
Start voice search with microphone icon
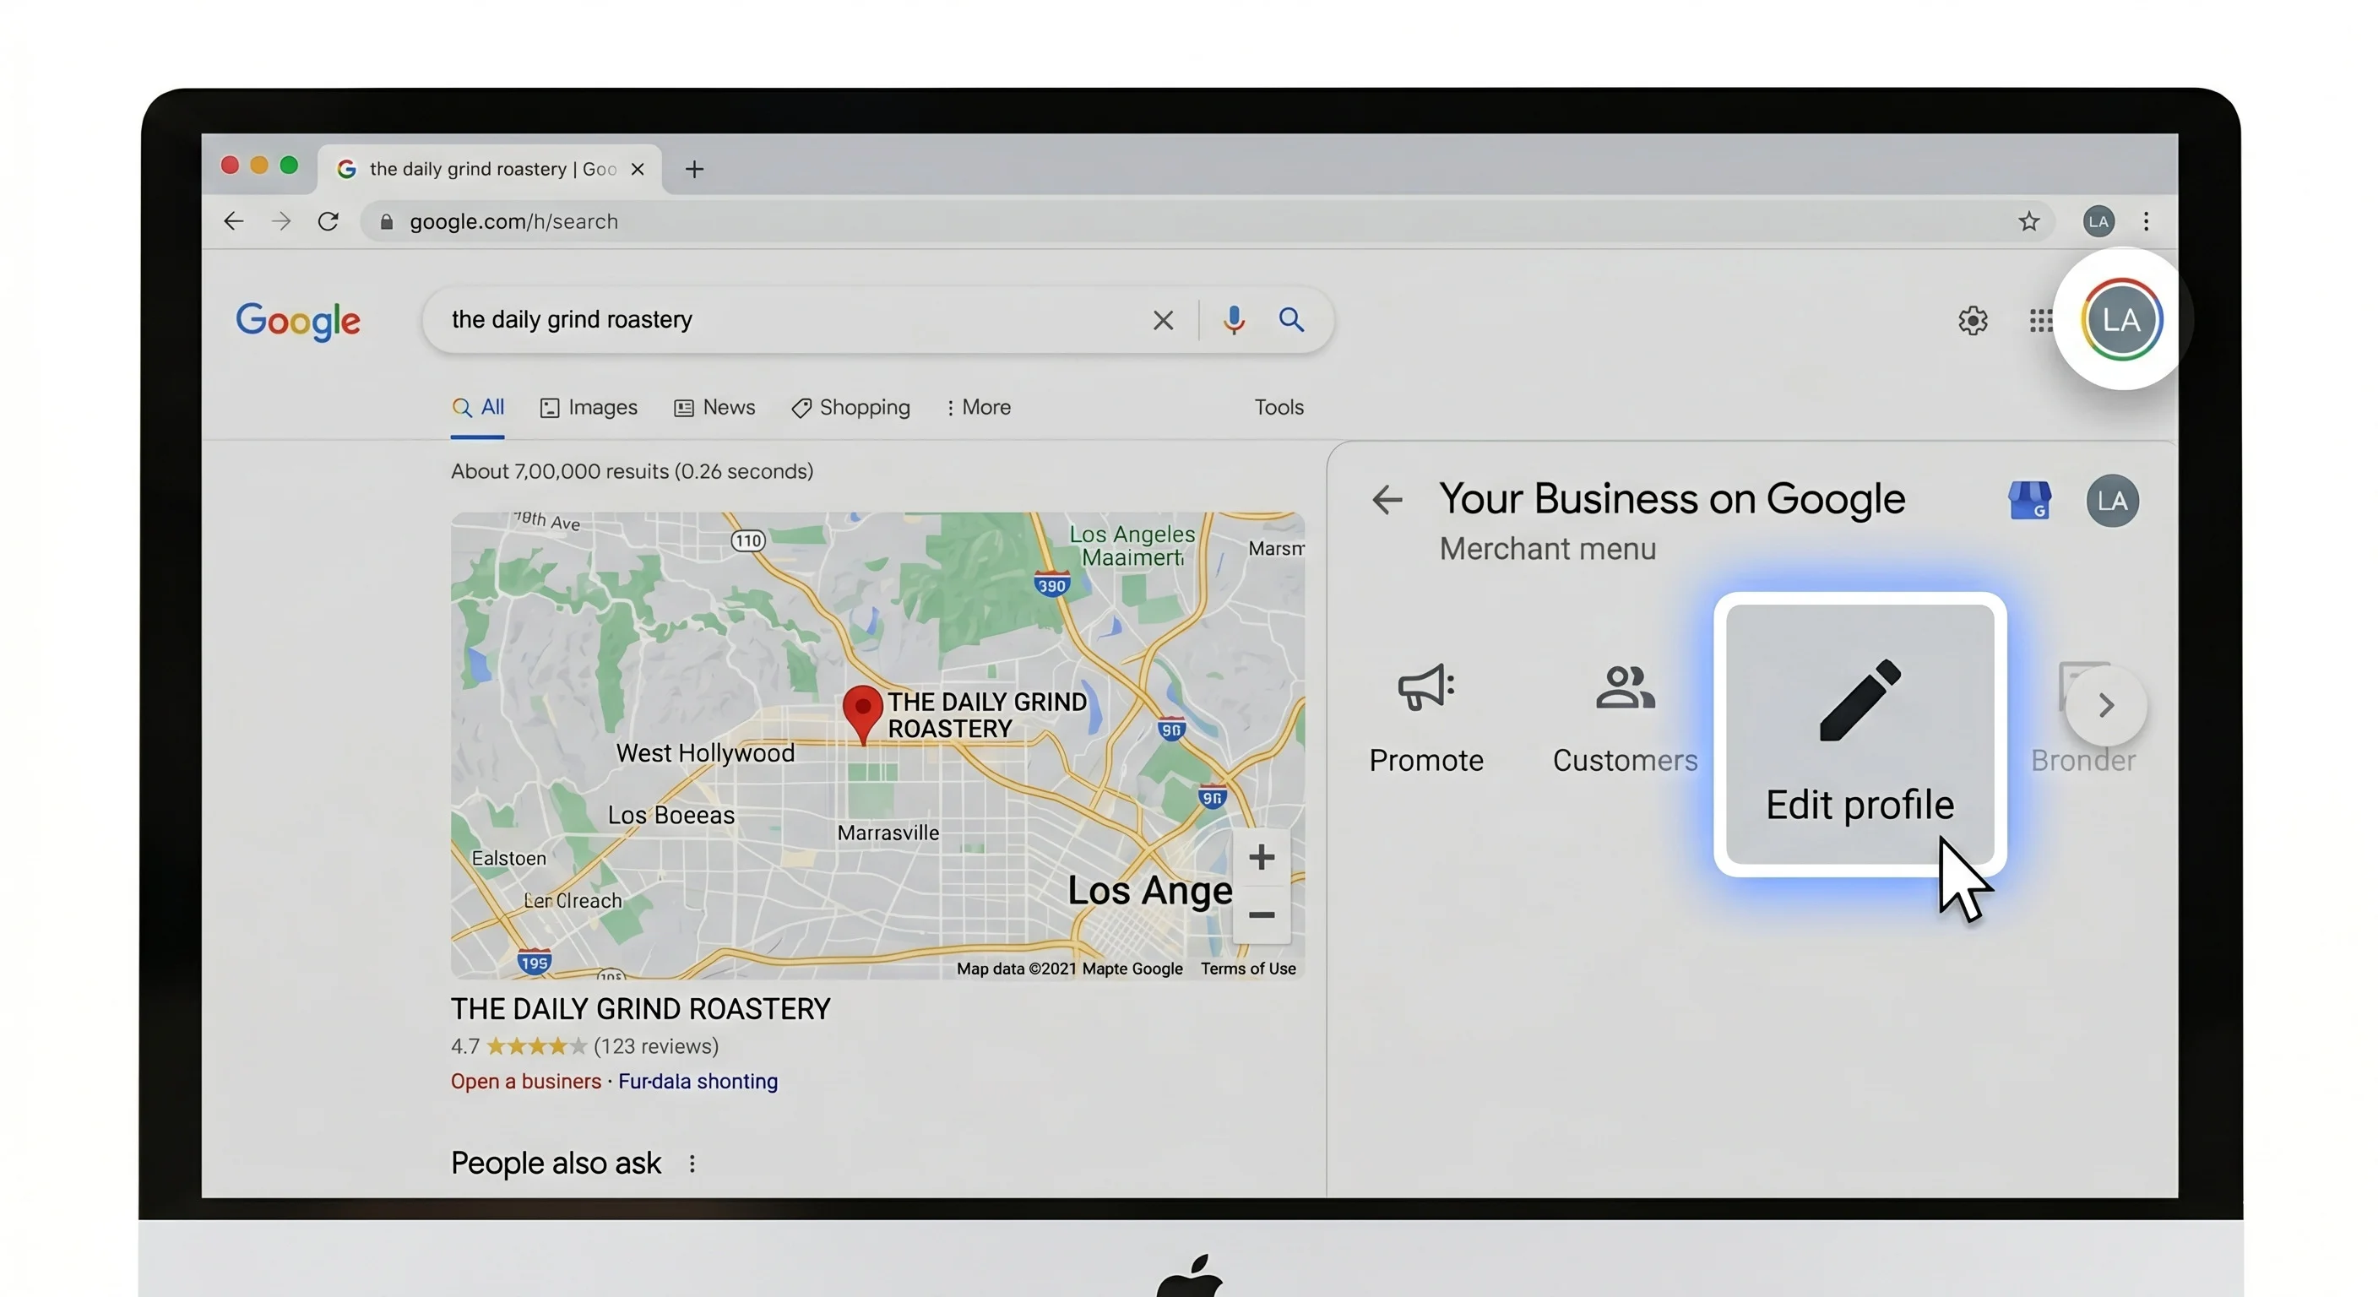click(x=1233, y=319)
